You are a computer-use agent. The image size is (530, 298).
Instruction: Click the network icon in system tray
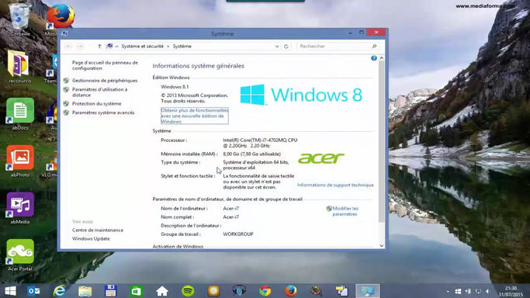478,291
